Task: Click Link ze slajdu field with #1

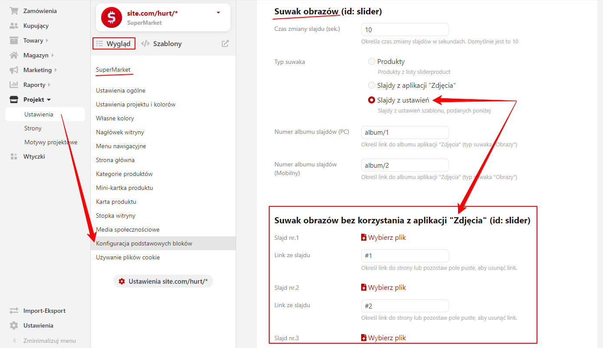Action: pyautogui.click(x=405, y=255)
